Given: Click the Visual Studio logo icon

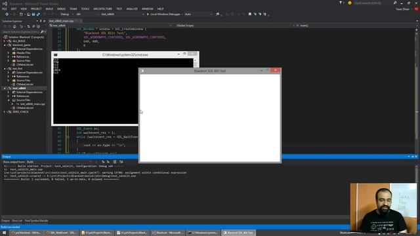Looking at the screenshot, I should (x=5, y=3).
